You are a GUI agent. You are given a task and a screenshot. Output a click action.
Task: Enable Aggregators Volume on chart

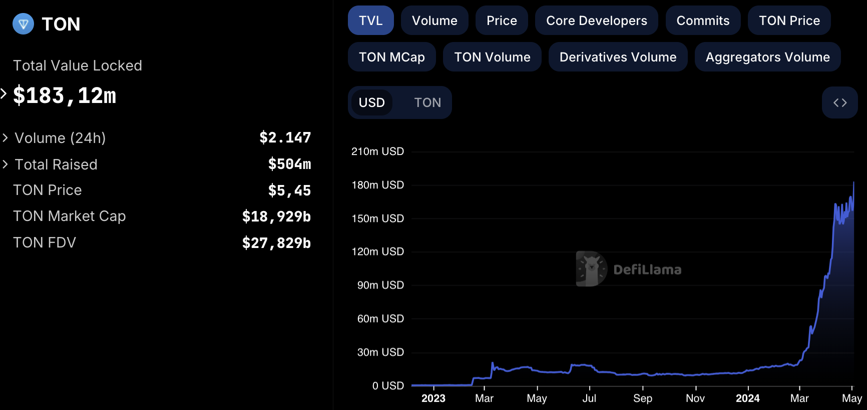click(767, 57)
